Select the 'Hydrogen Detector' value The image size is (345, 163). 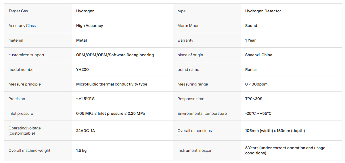coord(263,11)
